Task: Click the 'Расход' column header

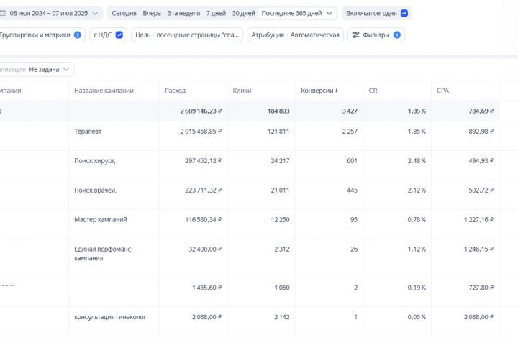Action: point(175,91)
